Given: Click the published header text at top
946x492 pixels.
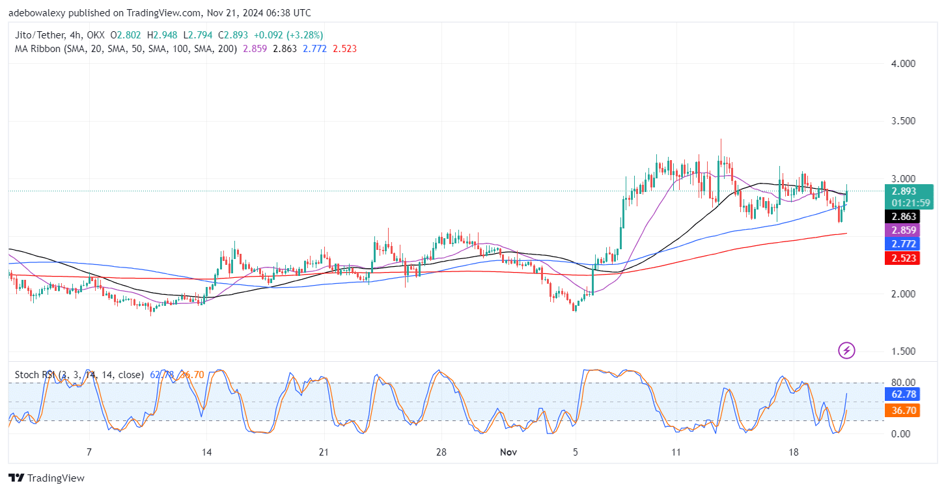Looking at the screenshot, I should pyautogui.click(x=160, y=13).
